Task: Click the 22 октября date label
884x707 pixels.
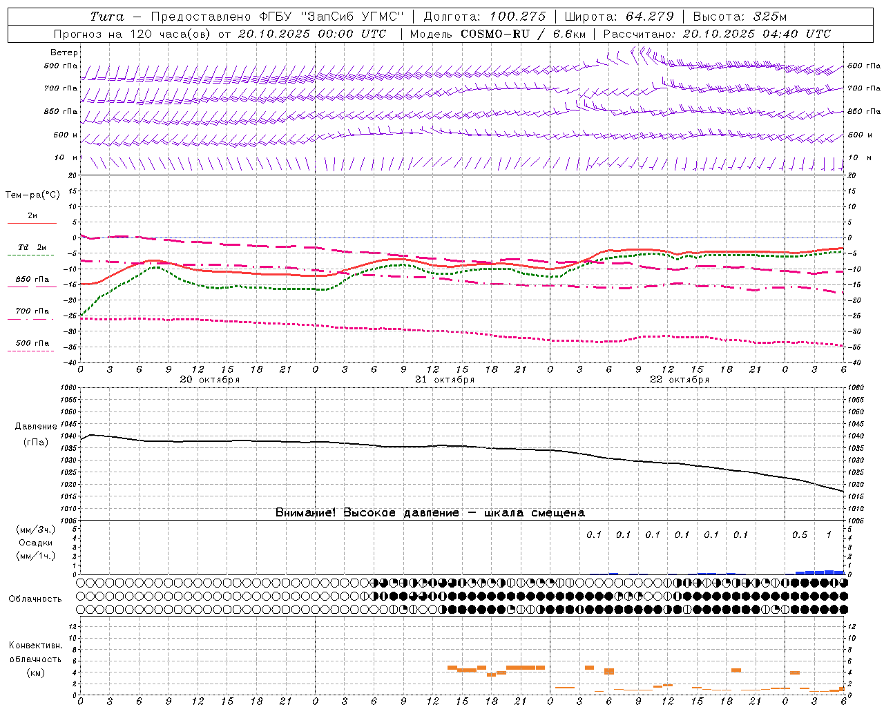Action: click(679, 380)
